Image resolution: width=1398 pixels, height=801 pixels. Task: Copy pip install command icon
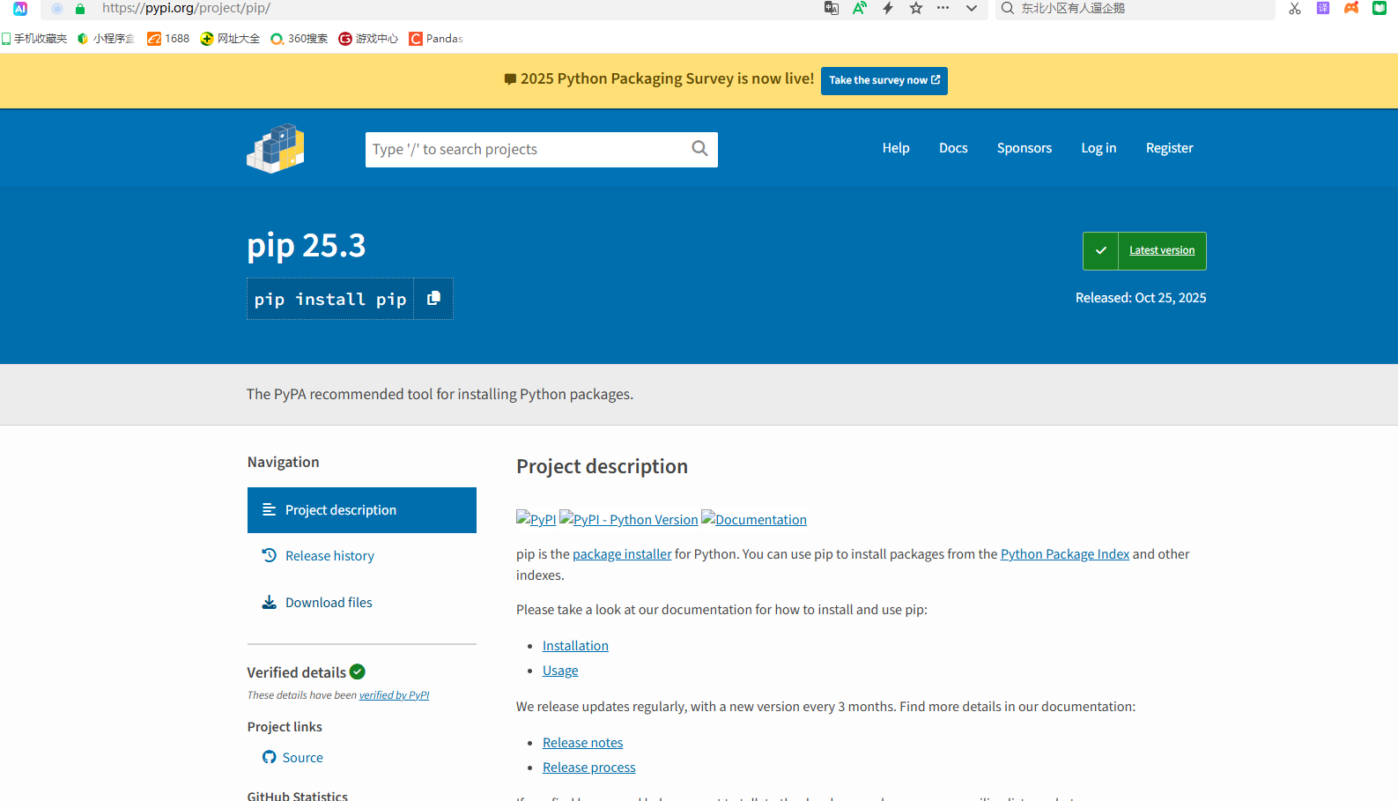click(433, 299)
